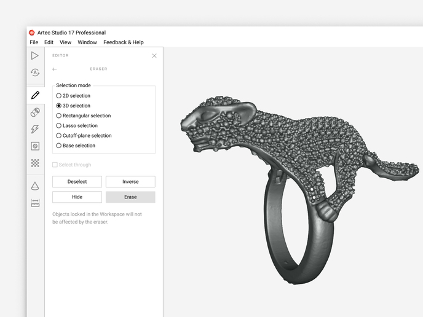Open the Feedback & Help menu

123,42
